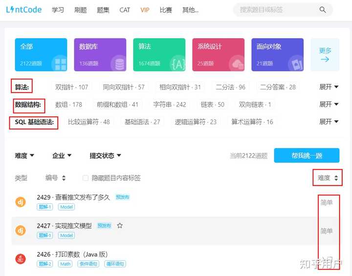Select the 二分答案 · 28 tag

(x=278, y=87)
